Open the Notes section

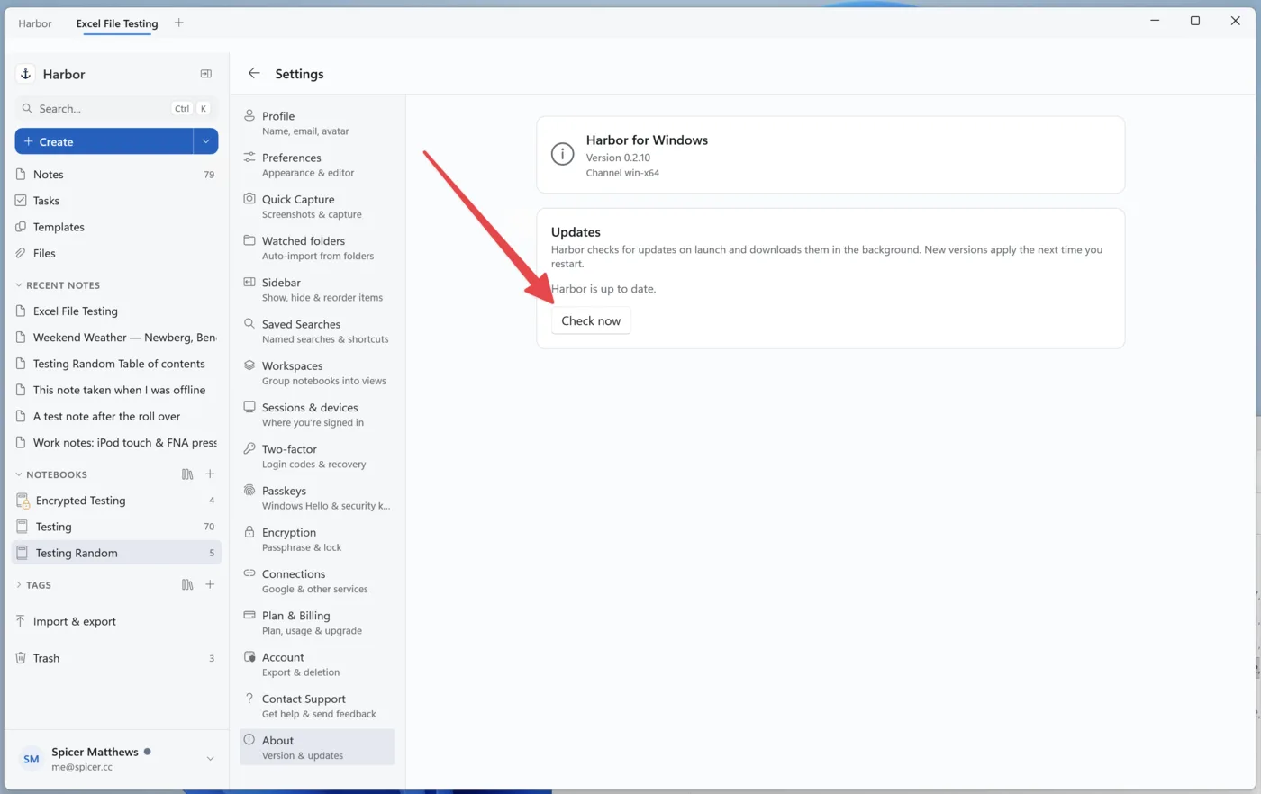[x=116, y=175]
